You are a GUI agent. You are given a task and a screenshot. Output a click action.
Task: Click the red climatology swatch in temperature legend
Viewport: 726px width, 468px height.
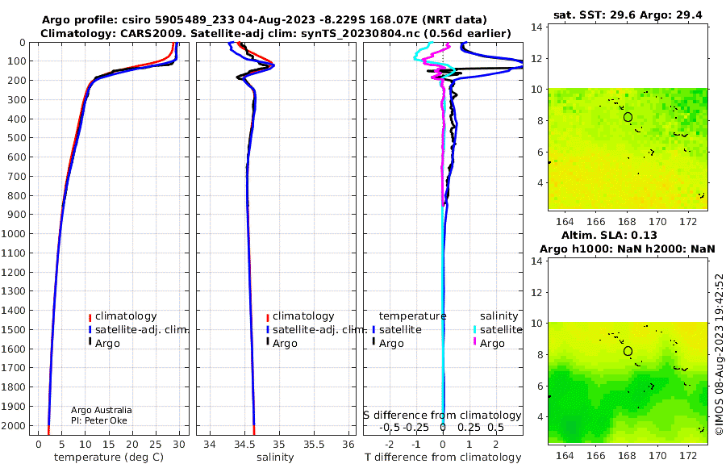coord(90,317)
